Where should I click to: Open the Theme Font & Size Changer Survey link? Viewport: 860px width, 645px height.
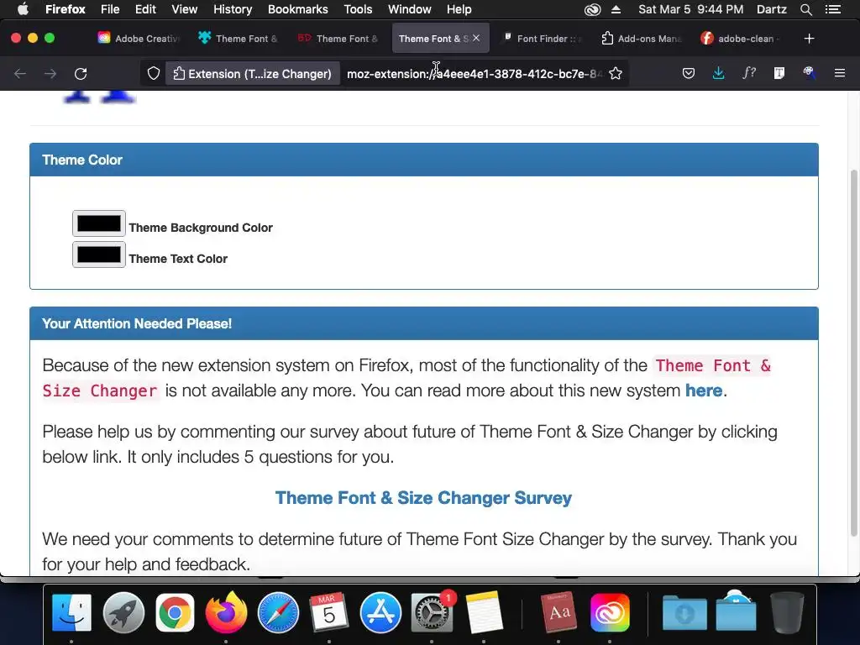pos(423,497)
